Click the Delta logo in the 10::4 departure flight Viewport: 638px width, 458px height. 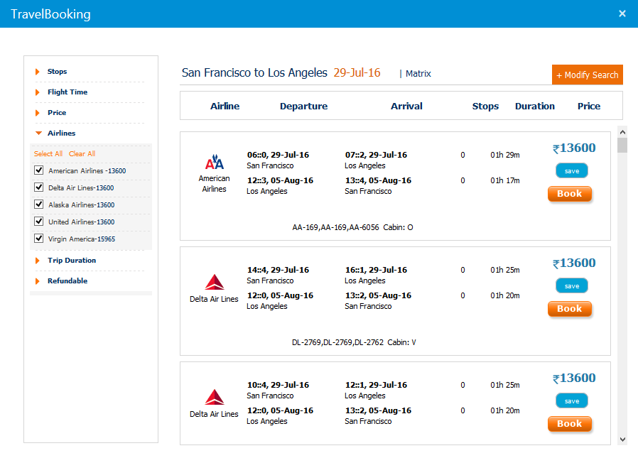(x=215, y=397)
